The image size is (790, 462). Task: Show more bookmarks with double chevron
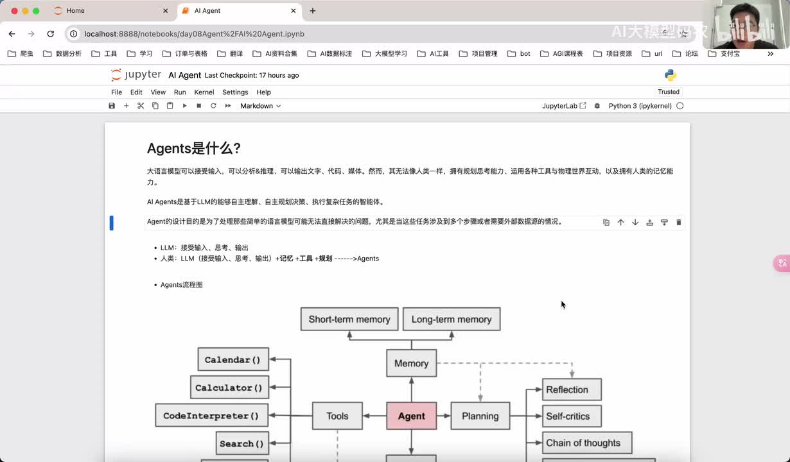click(770, 54)
